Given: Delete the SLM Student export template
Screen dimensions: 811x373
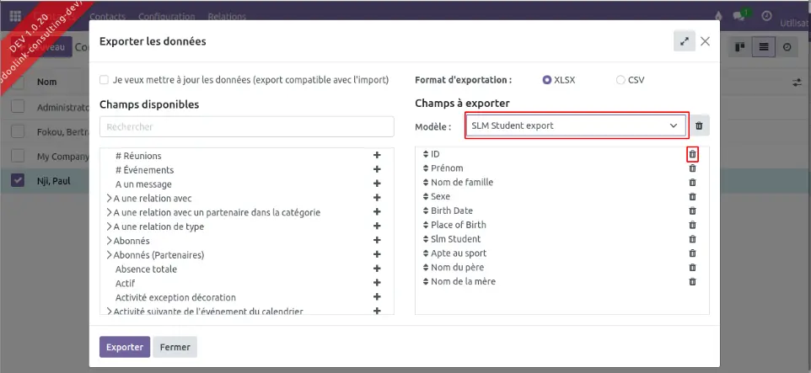Looking at the screenshot, I should coord(699,126).
